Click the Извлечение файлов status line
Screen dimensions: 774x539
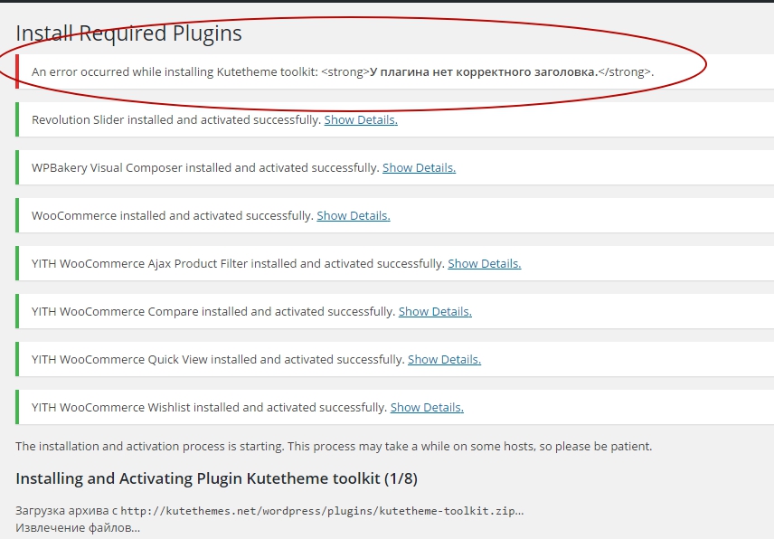[x=78, y=527]
